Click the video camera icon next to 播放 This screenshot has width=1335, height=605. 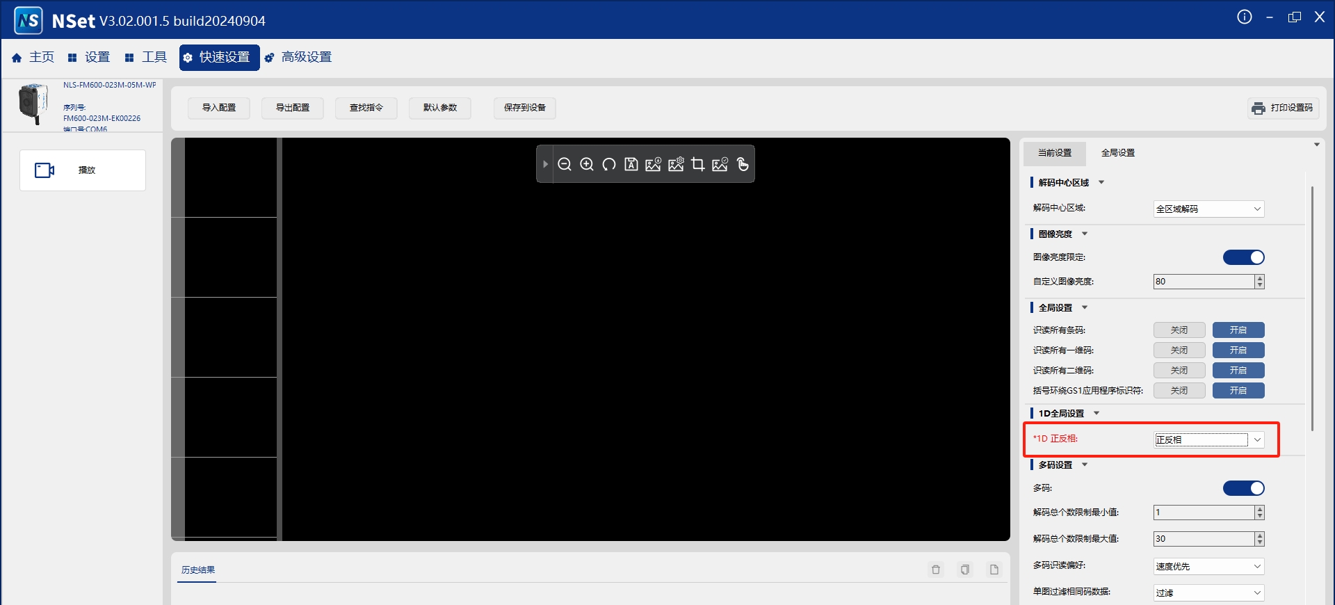click(44, 170)
